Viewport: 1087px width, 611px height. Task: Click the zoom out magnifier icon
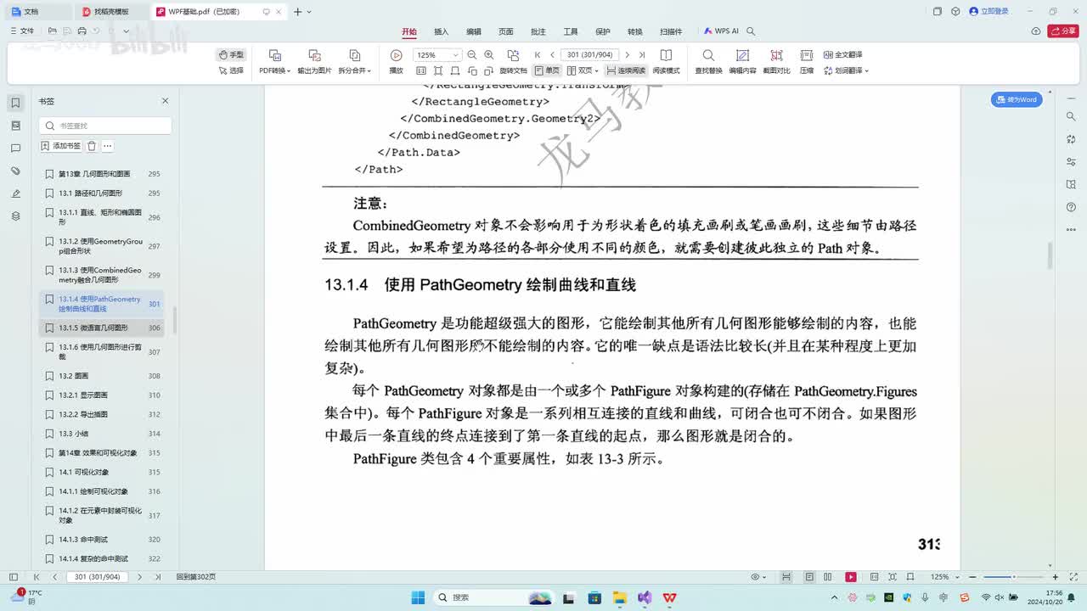(472, 55)
